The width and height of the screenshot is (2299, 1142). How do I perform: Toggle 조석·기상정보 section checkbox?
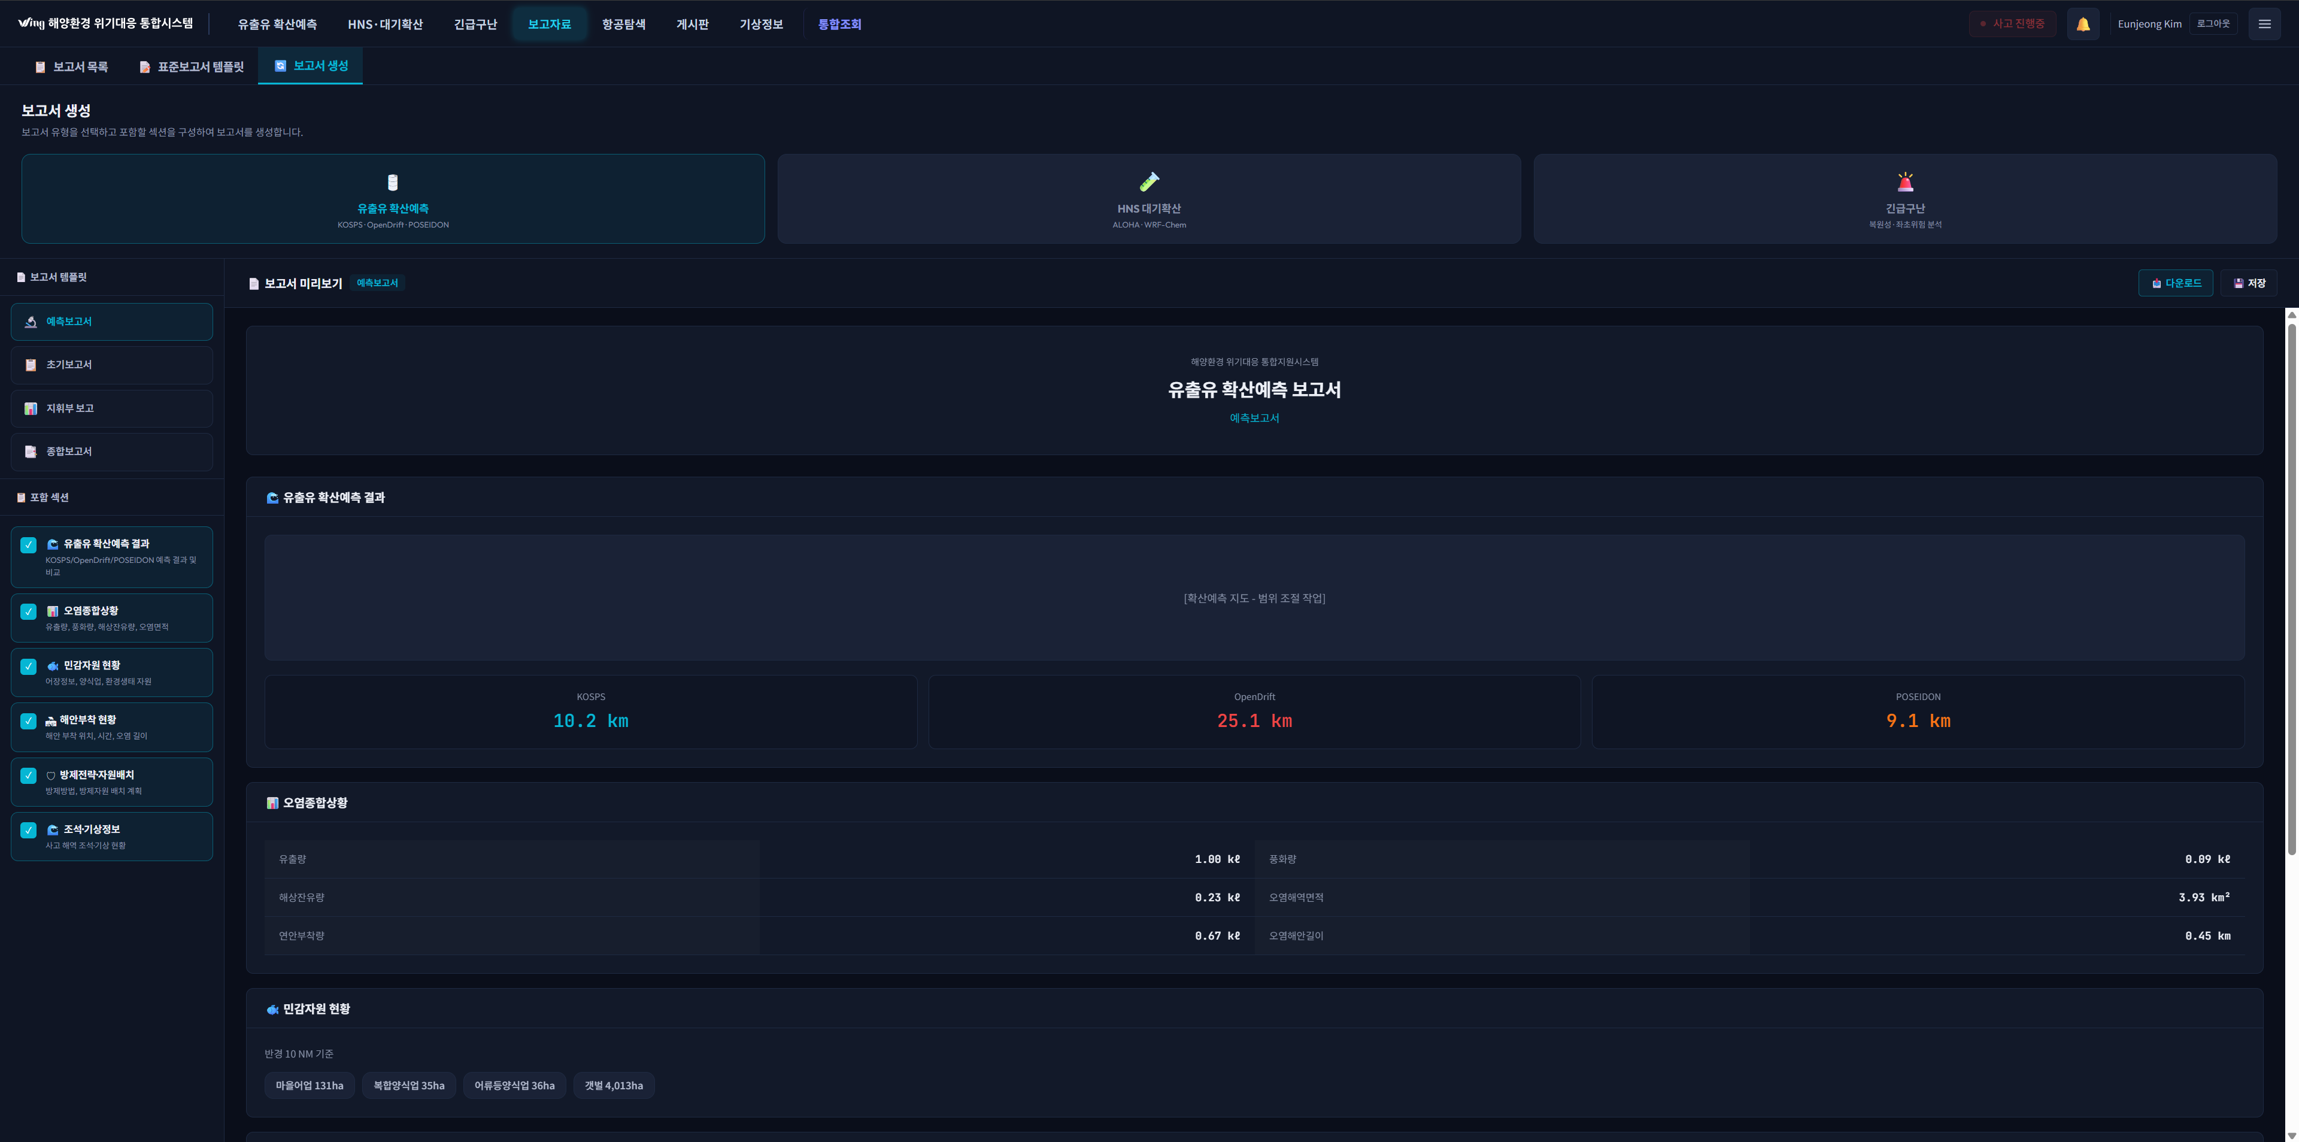point(29,831)
